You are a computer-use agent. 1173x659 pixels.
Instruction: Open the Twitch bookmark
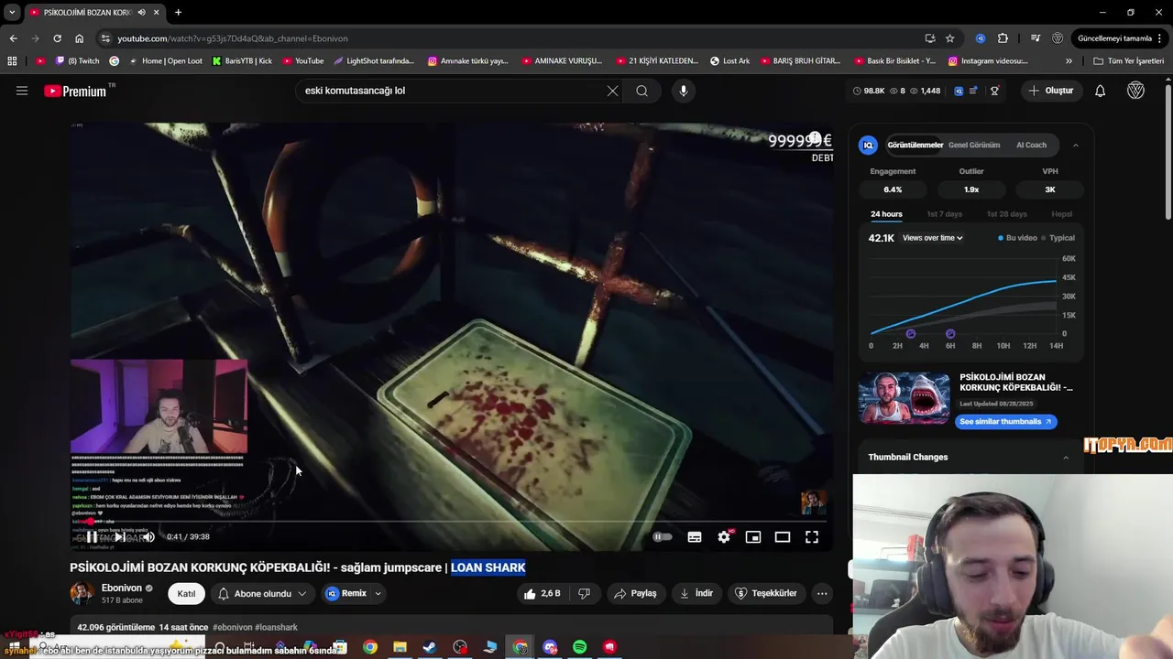coord(77,61)
